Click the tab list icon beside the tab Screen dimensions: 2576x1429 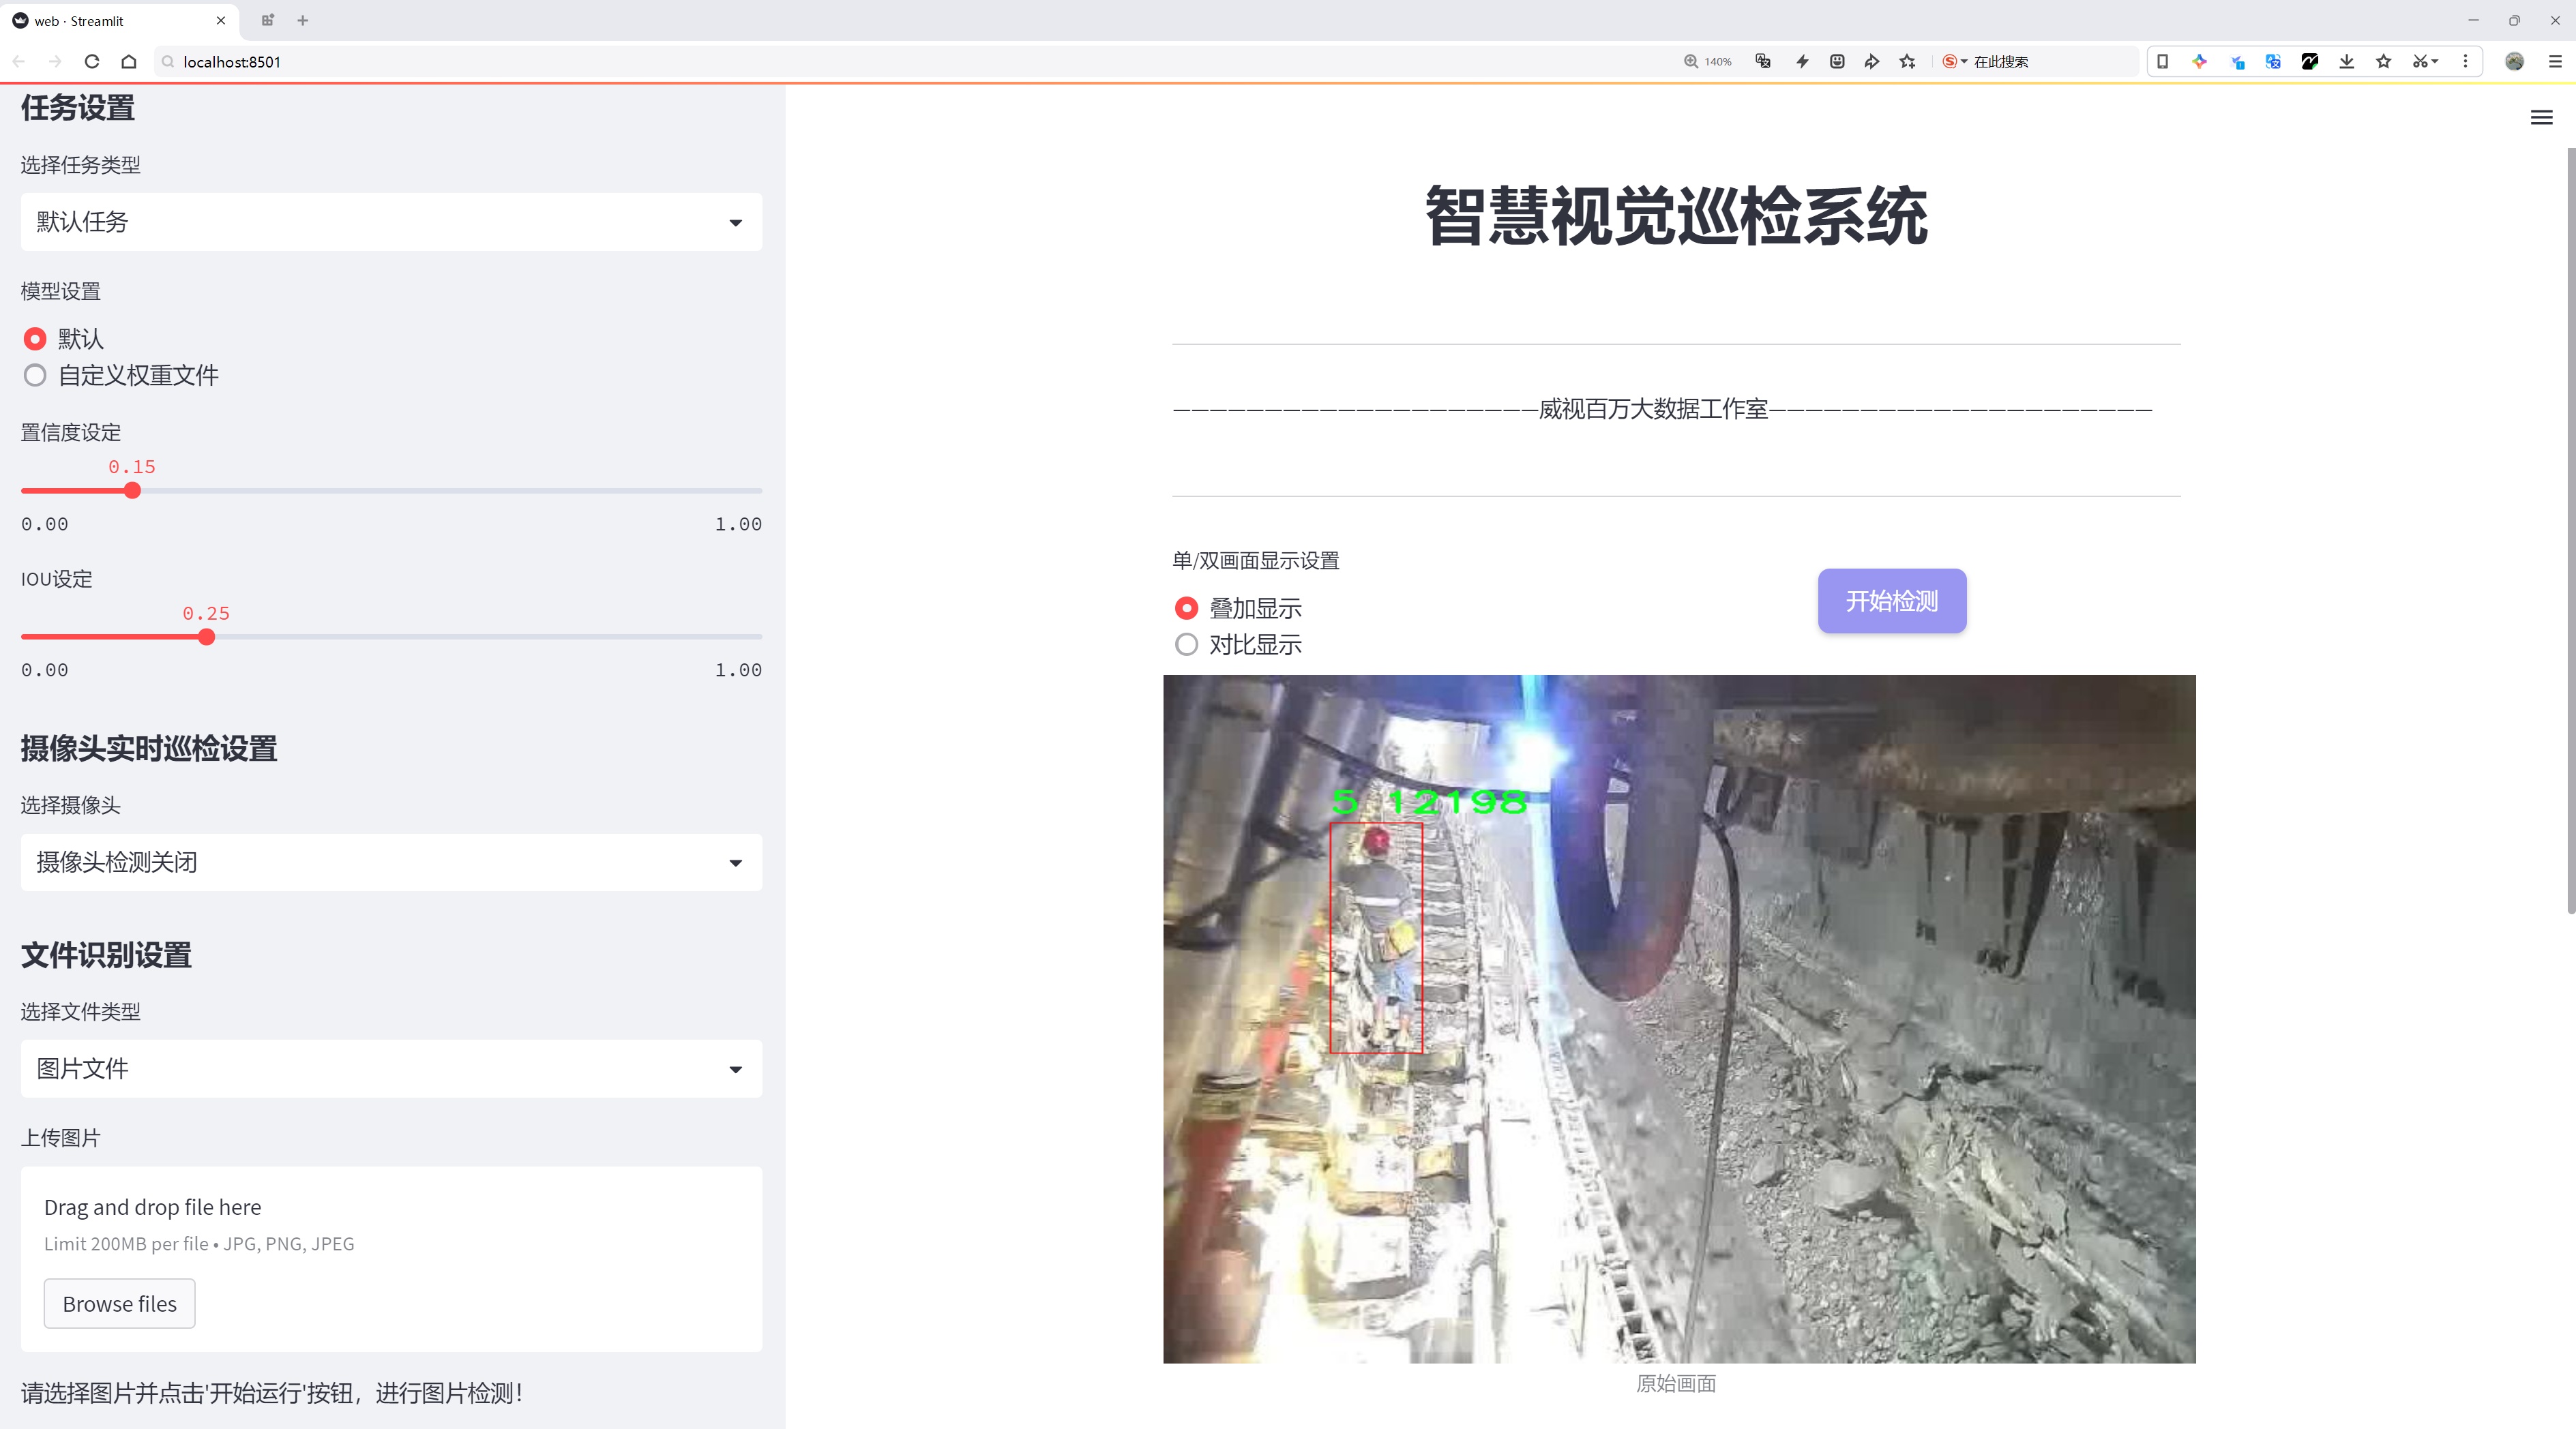[267, 20]
